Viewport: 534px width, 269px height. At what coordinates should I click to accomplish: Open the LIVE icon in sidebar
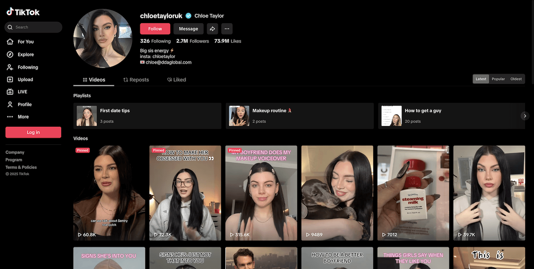pyautogui.click(x=10, y=92)
